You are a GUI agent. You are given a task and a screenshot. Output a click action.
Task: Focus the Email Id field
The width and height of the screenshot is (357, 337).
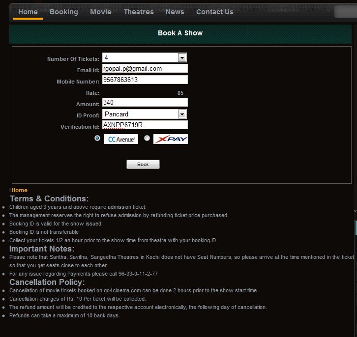coord(145,68)
